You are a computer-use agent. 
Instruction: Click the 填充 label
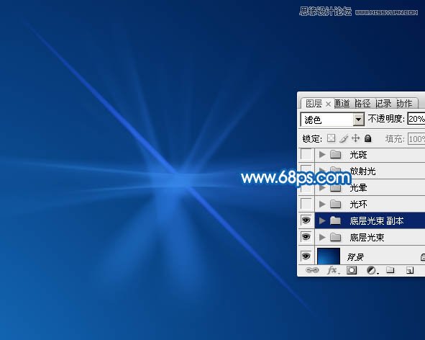click(396, 139)
